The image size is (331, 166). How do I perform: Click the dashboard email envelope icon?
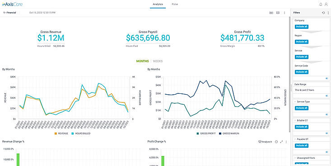tap(278, 13)
